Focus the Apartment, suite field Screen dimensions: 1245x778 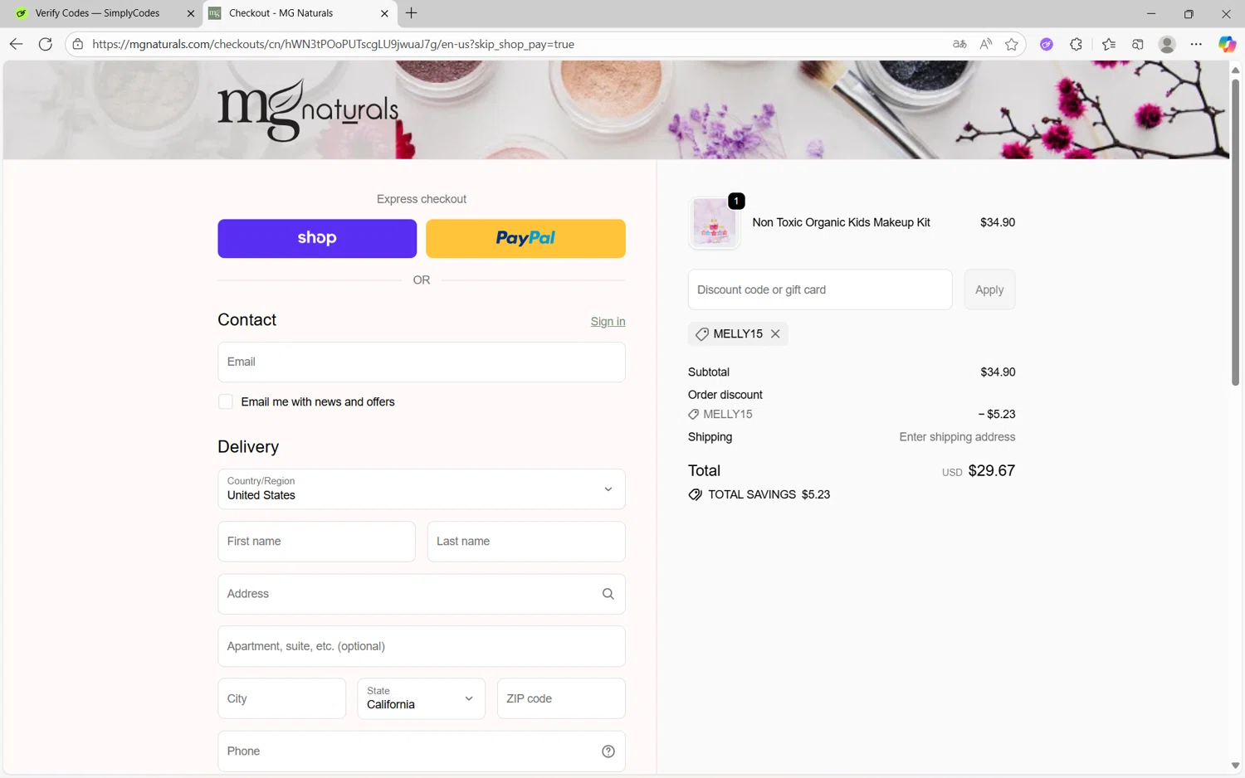422,646
